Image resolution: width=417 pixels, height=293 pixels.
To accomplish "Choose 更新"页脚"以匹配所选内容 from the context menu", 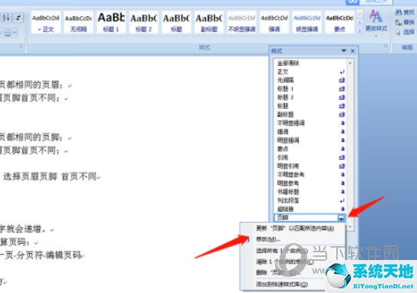I will pos(295,228).
